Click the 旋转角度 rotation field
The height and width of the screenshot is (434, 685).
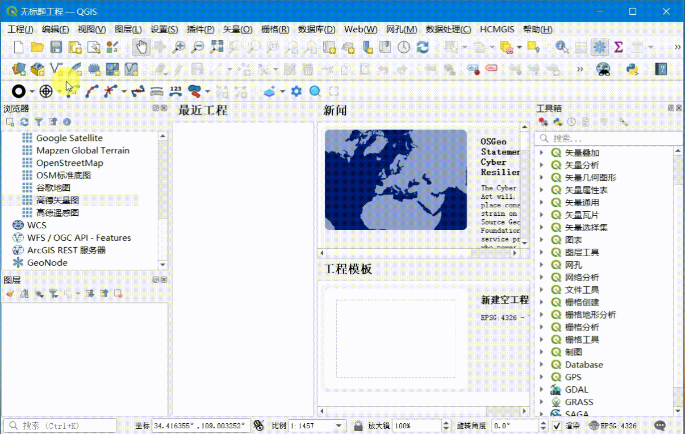click(x=515, y=425)
